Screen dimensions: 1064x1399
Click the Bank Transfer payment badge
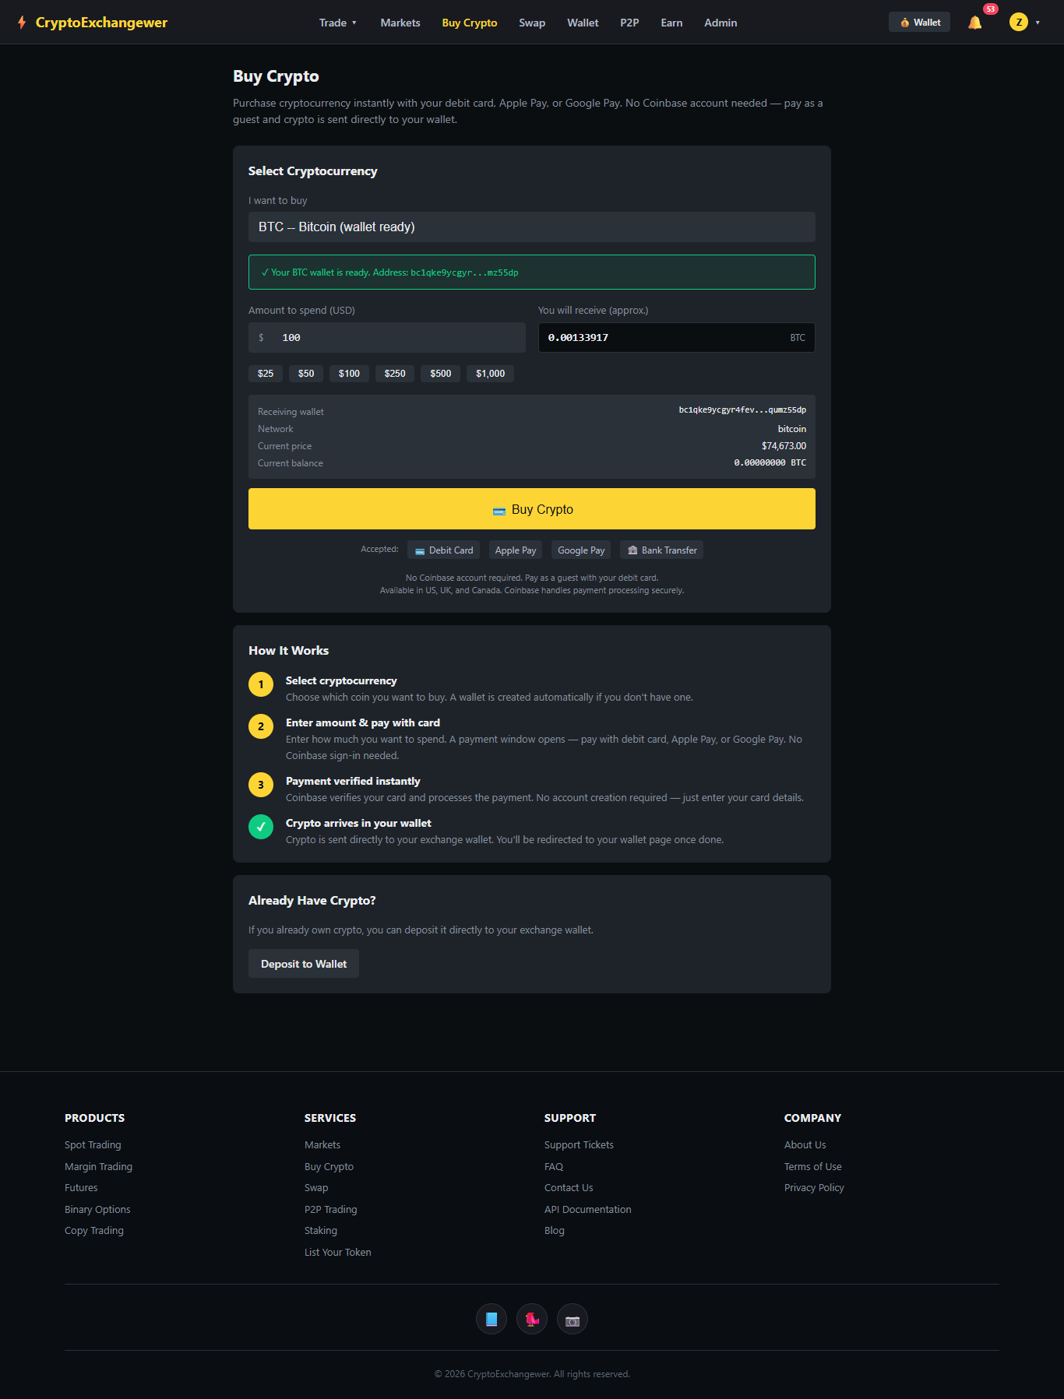[x=661, y=550]
